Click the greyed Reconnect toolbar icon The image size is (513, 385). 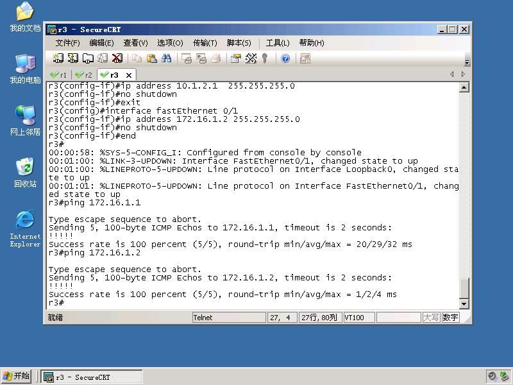tap(103, 58)
